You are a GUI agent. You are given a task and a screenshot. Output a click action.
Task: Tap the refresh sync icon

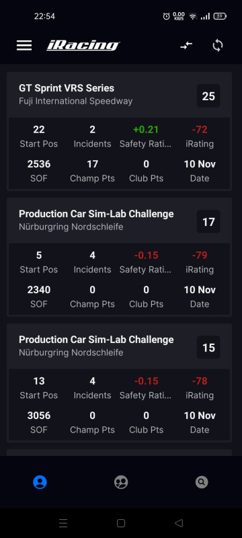coord(218,45)
